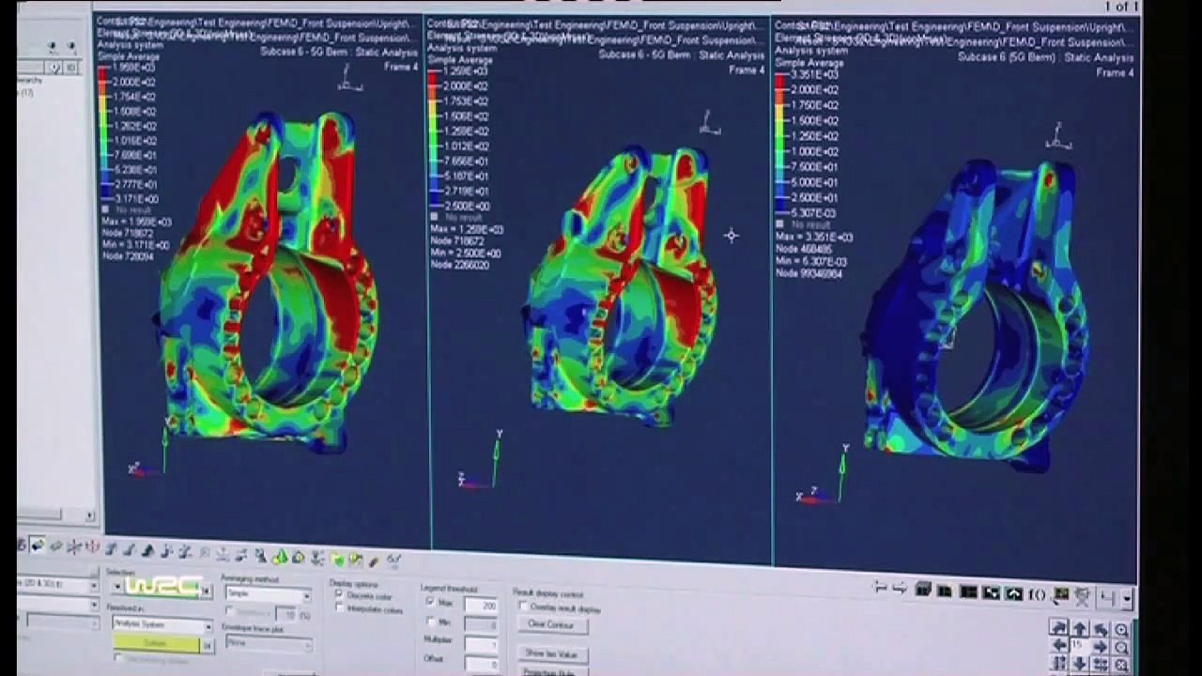This screenshot has height=676, width=1202.
Task: Click the Show Iso Value button
Action: coord(551,653)
